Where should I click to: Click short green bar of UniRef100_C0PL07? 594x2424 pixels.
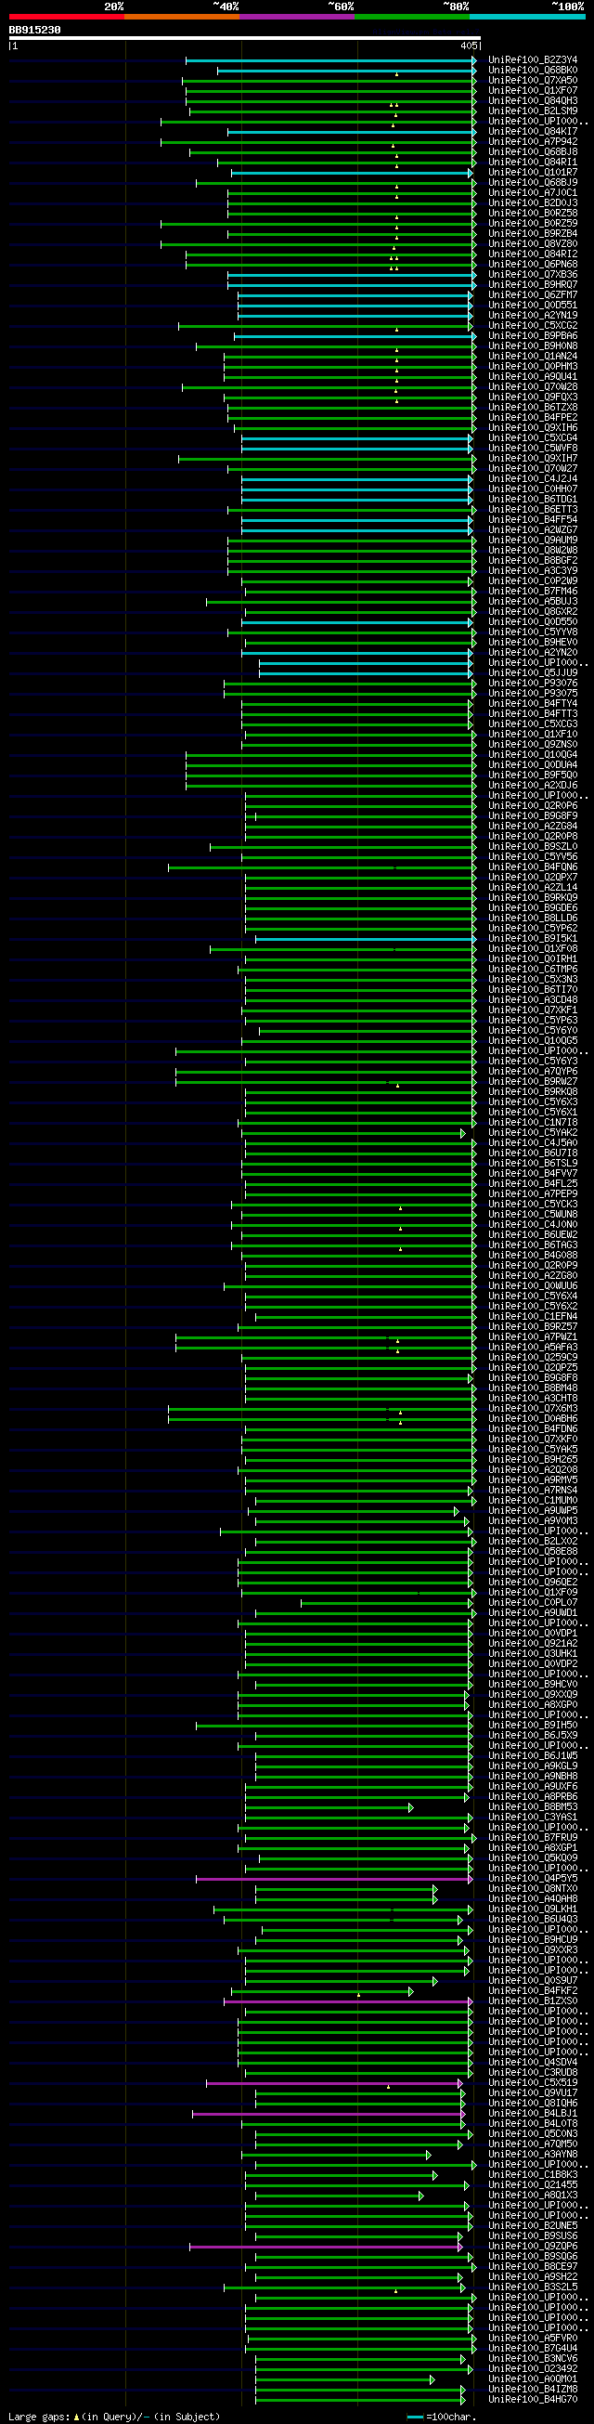click(x=385, y=1603)
